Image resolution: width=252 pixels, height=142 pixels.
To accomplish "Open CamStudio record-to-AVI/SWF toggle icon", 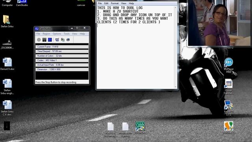I will point(63,39).
